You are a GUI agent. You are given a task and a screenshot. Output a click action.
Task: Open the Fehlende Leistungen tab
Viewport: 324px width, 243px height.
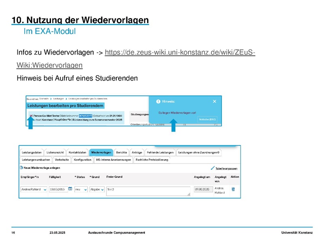(160, 153)
